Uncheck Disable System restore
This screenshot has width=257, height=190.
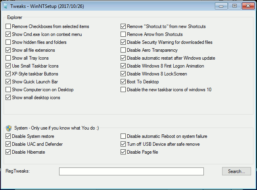pyautogui.click(x=8, y=136)
